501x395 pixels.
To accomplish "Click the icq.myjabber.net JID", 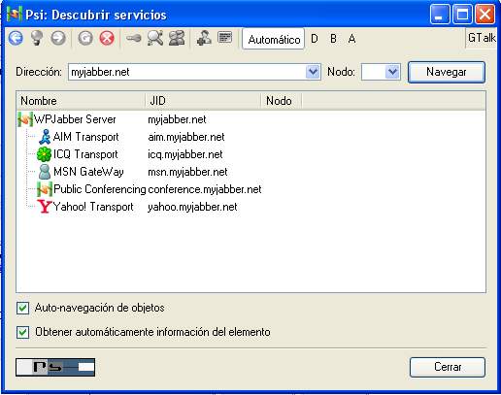I will [185, 154].
